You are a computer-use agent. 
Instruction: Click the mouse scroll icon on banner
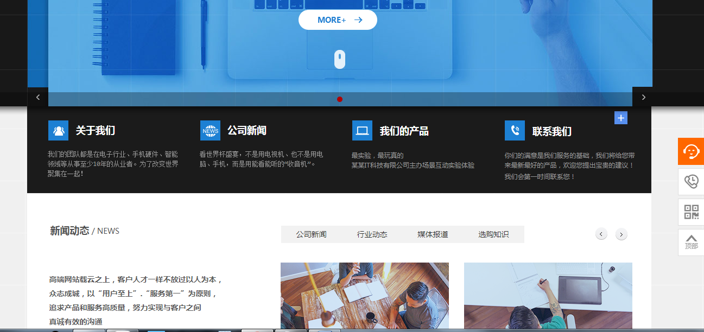coord(340,59)
